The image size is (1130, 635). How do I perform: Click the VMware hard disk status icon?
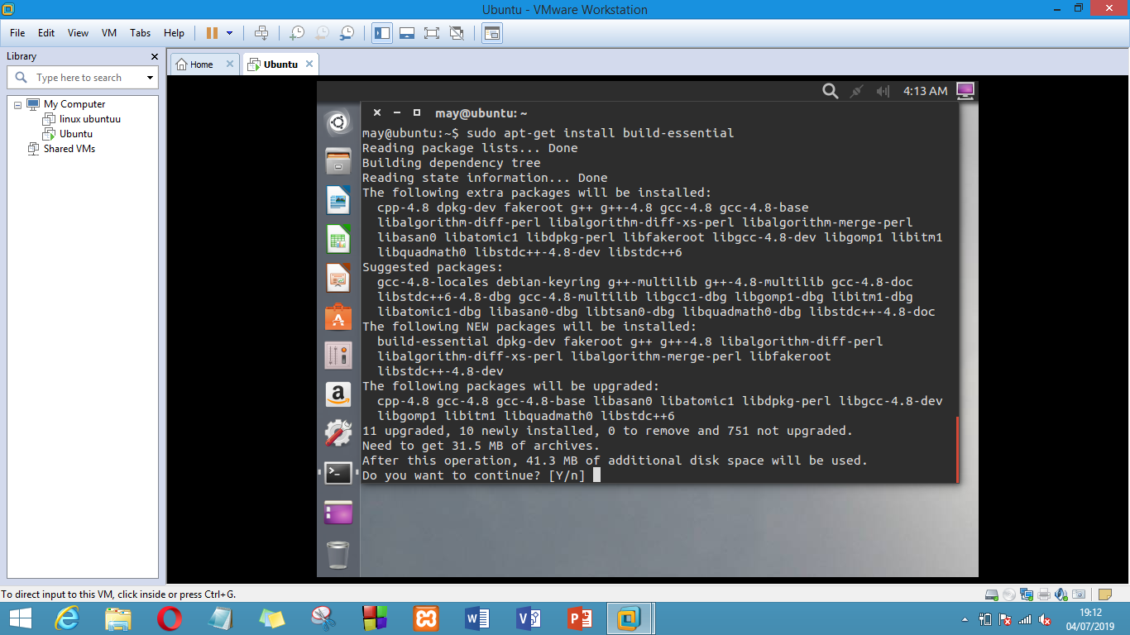coord(992,594)
